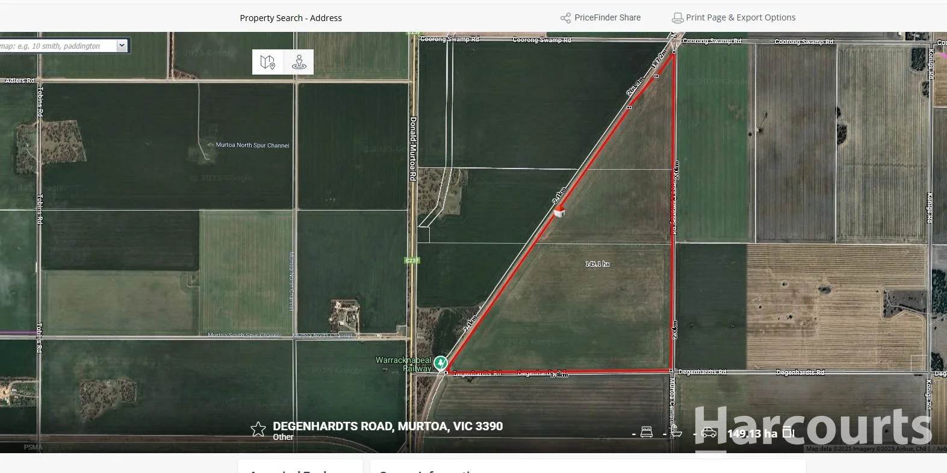Favorite the property with the star icon
This screenshot has width=947, height=473.
[x=258, y=429]
